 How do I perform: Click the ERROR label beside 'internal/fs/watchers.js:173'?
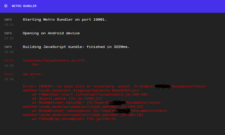[x=9, y=60]
